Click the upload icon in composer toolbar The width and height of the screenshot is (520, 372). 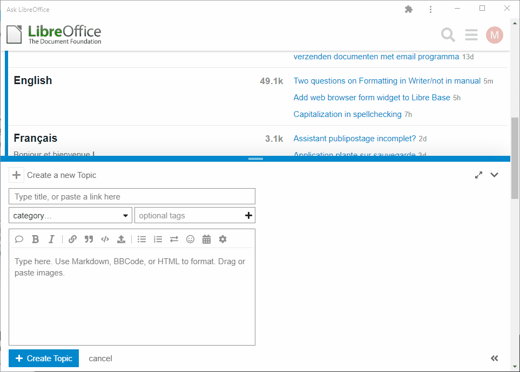tap(121, 239)
